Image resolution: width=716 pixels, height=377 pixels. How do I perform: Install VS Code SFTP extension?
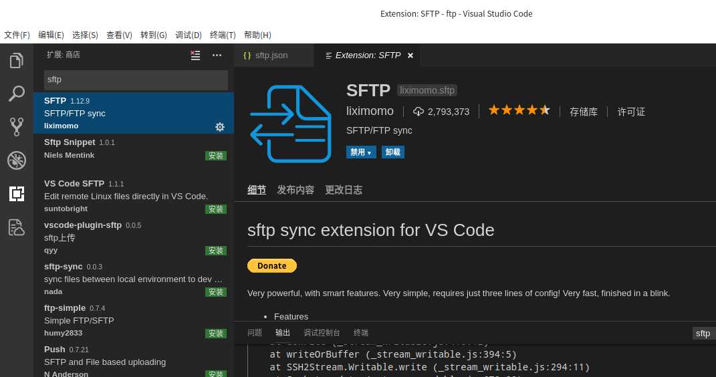coord(215,209)
